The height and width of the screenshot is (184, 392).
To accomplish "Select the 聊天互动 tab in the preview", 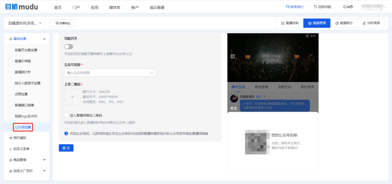I will [x=238, y=87].
